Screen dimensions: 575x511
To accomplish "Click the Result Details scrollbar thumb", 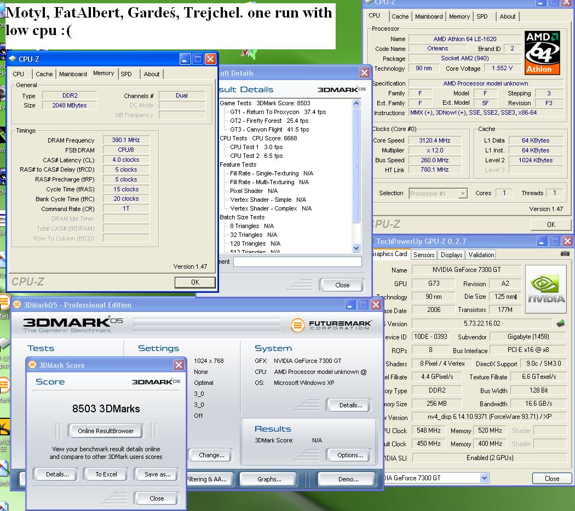I will coord(356,165).
